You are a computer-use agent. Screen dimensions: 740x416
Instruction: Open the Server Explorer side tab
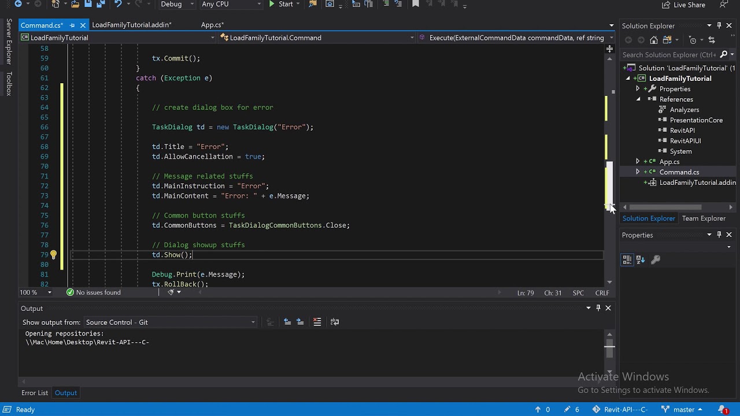coord(9,42)
